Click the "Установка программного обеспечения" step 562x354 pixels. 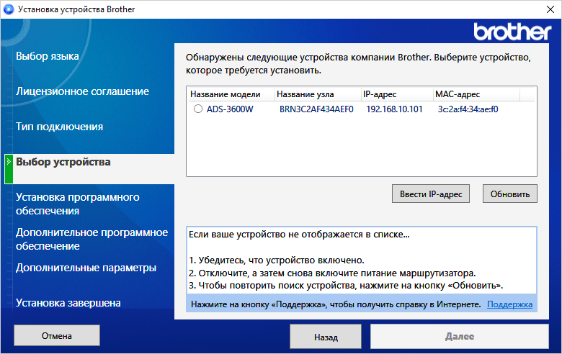coord(77,204)
